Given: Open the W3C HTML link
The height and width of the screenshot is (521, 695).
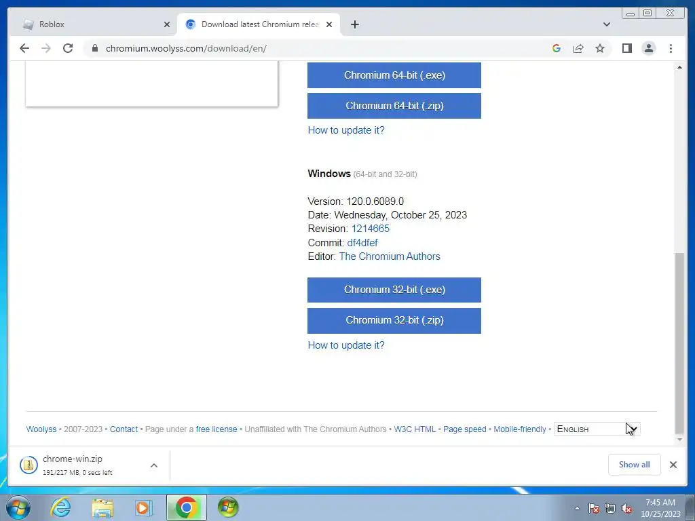Looking at the screenshot, I should 415,429.
